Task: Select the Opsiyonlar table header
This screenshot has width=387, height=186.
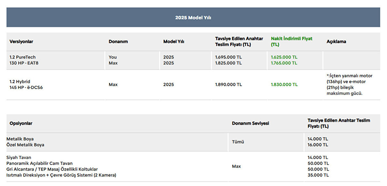Action: click(x=21, y=123)
